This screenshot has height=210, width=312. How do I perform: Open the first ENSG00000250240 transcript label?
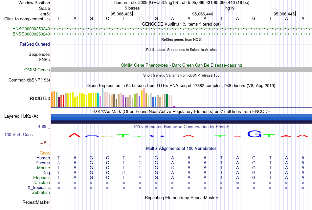[31, 29]
